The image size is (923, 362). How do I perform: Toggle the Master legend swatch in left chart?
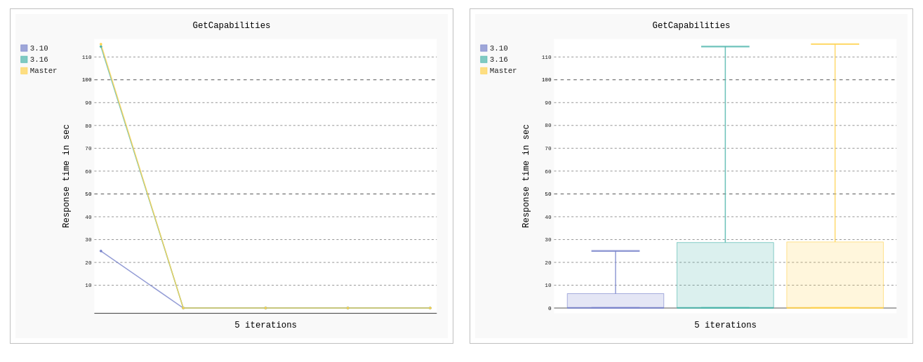[x=24, y=71]
